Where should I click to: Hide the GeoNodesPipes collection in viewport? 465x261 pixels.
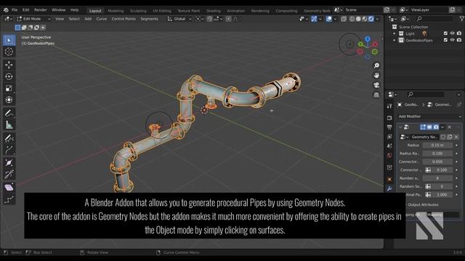[x=452, y=40]
